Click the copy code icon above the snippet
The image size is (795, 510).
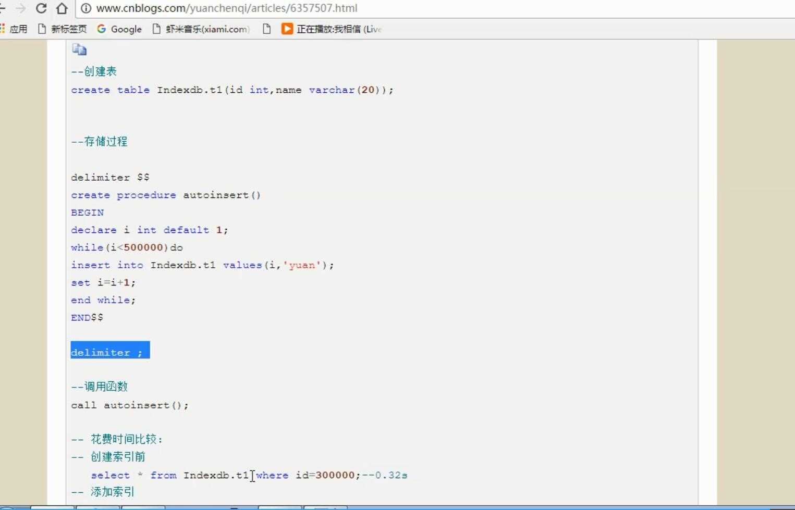point(79,49)
